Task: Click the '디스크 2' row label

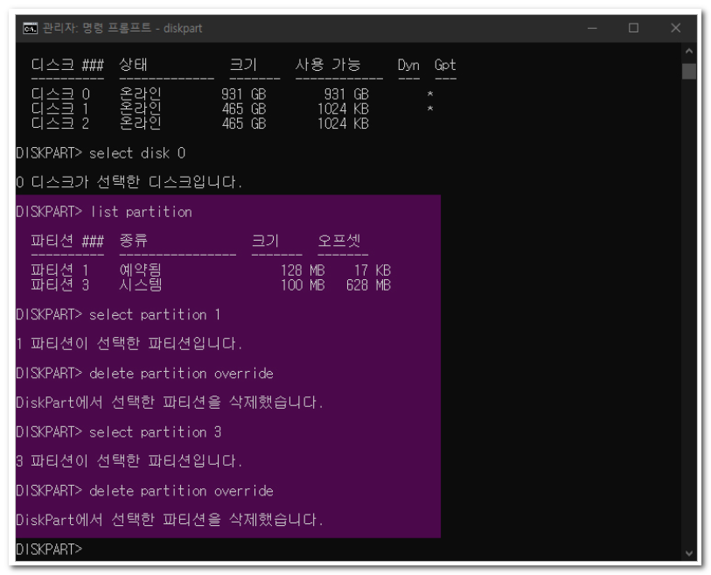Action: click(60, 123)
